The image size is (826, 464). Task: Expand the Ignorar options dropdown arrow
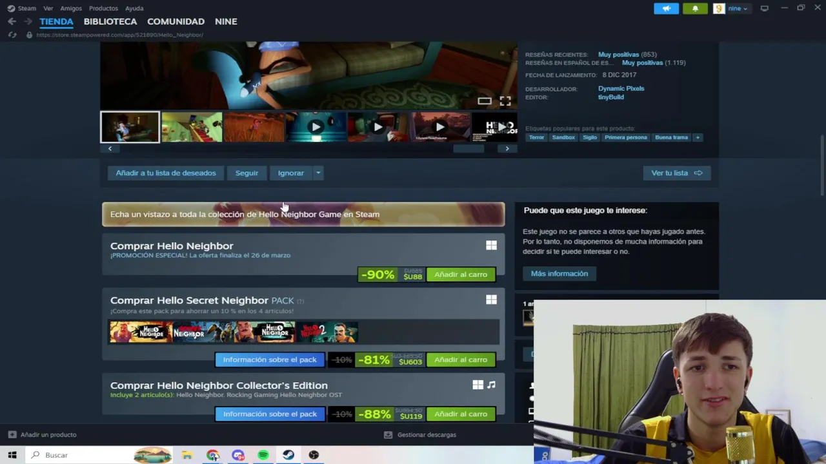pyautogui.click(x=318, y=173)
